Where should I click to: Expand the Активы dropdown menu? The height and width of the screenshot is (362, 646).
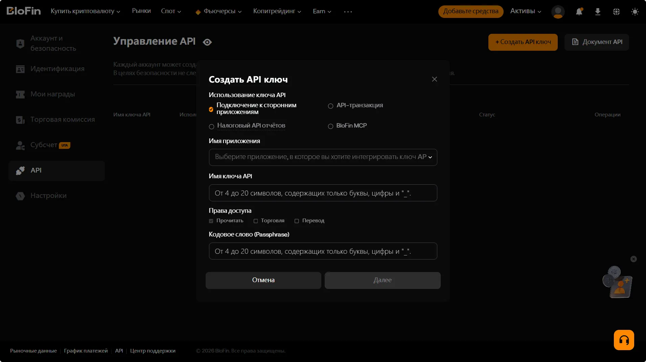tap(526, 11)
